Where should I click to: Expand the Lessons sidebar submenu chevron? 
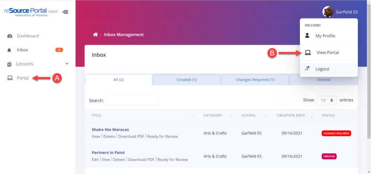pyautogui.click(x=67, y=64)
